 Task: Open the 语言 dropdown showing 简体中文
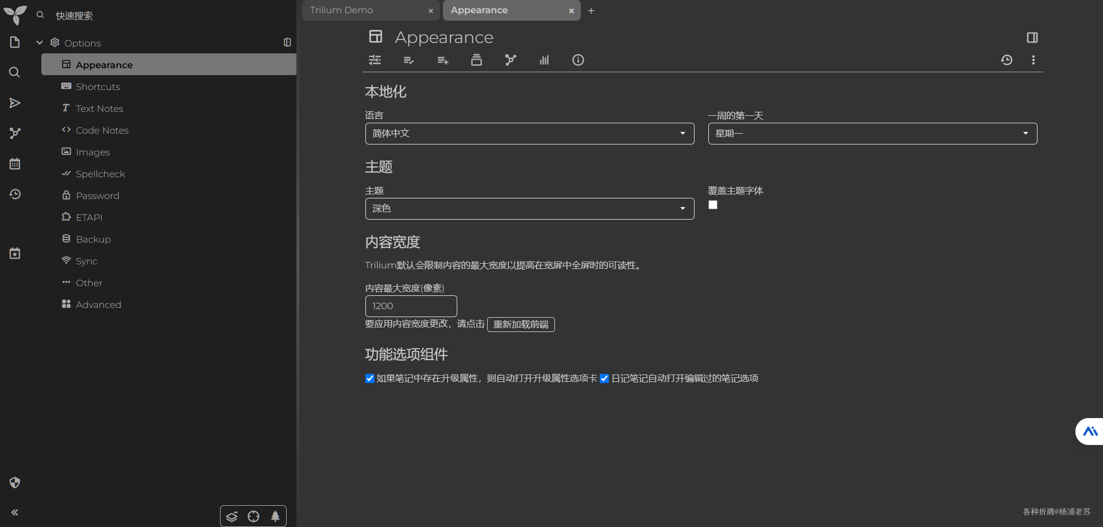[530, 134]
